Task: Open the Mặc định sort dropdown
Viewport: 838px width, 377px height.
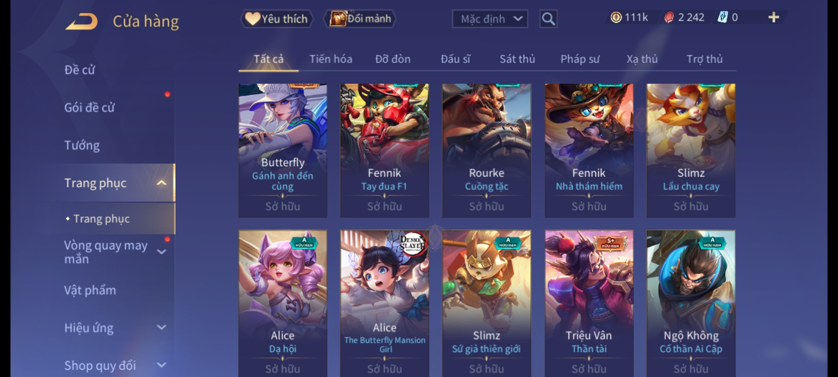Action: (x=490, y=19)
